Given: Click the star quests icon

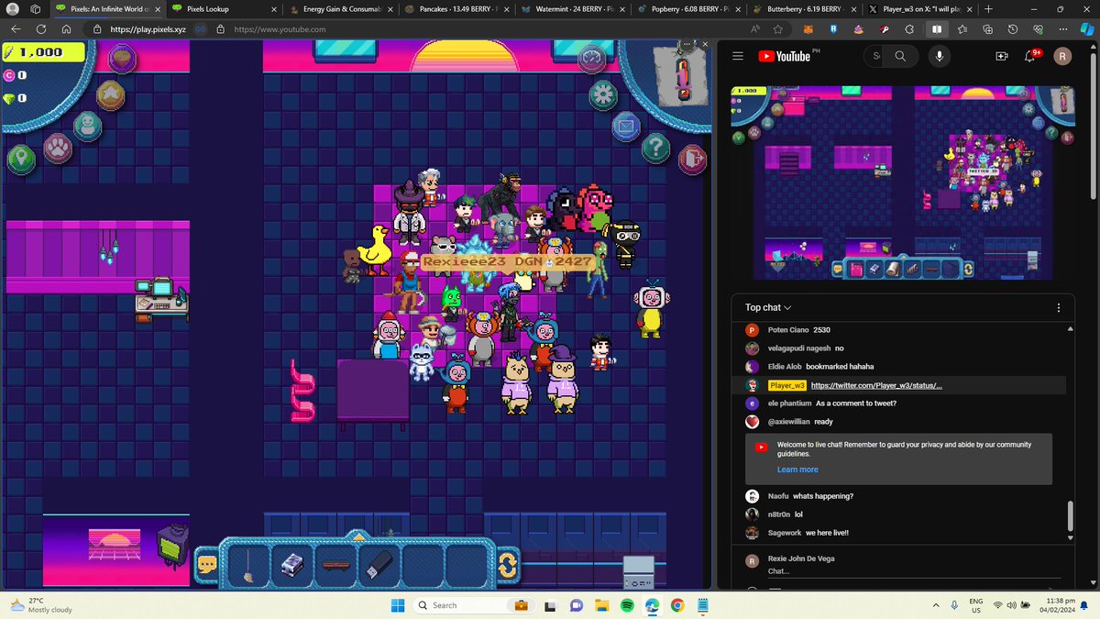Looking at the screenshot, I should tap(111, 94).
